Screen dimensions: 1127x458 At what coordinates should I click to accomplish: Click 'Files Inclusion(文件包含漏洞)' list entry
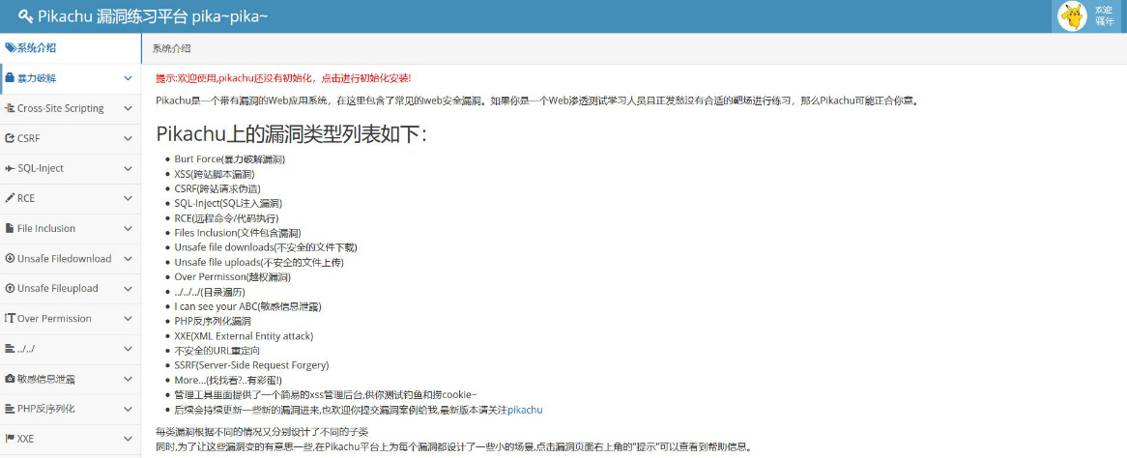click(x=237, y=233)
